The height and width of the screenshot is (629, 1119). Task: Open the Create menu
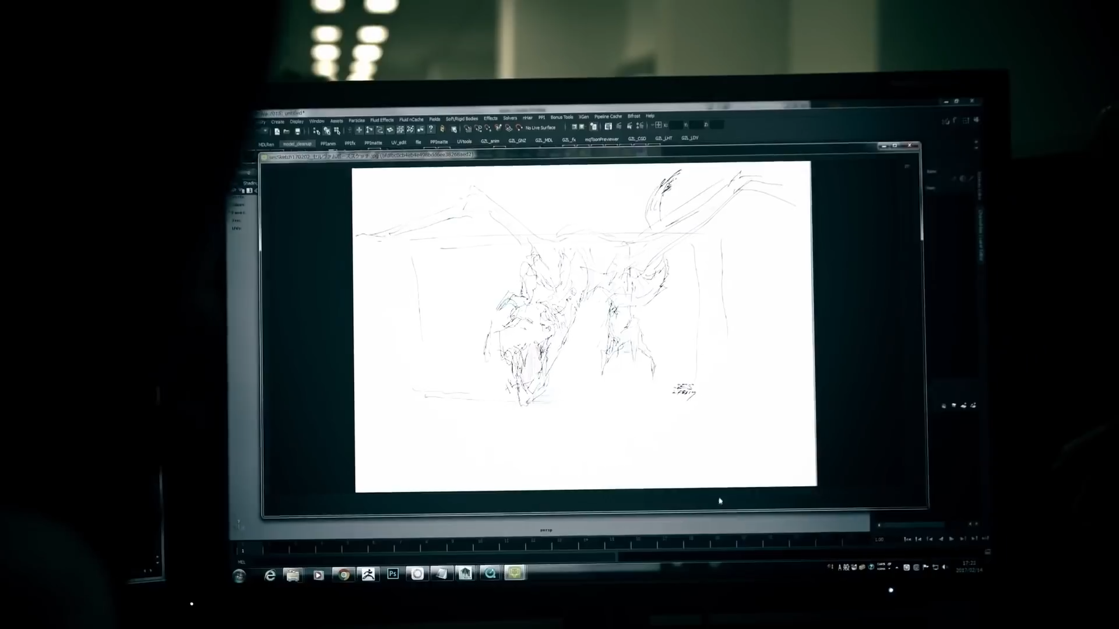277,122
